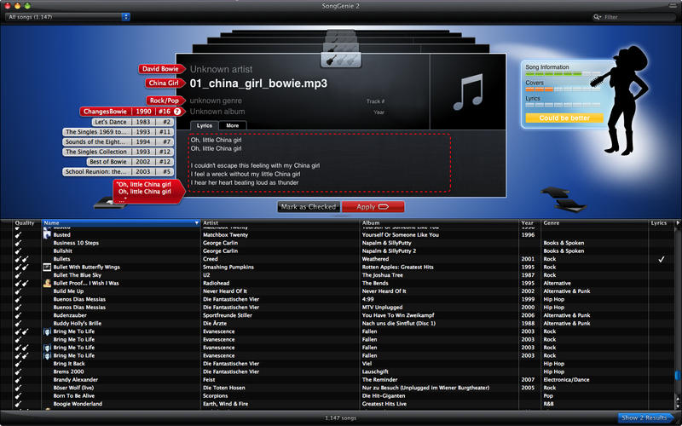Screen dimensions: 682x426
Task: Click quality icon of Born To Be Alive row
Action: tap(18, 395)
